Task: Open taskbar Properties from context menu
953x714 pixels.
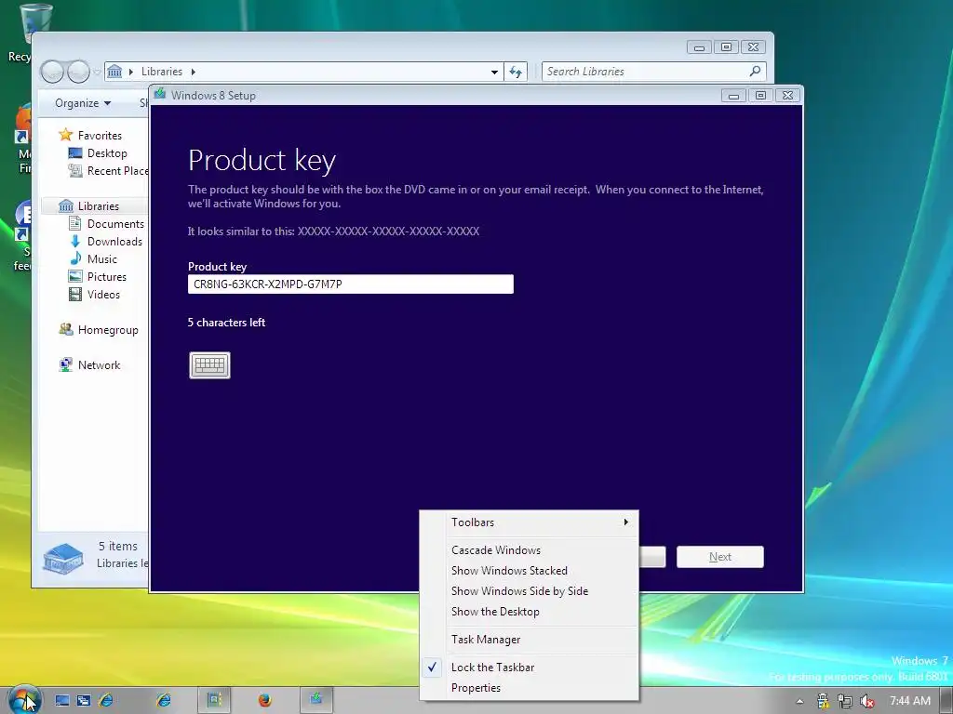Action: pyautogui.click(x=529, y=688)
